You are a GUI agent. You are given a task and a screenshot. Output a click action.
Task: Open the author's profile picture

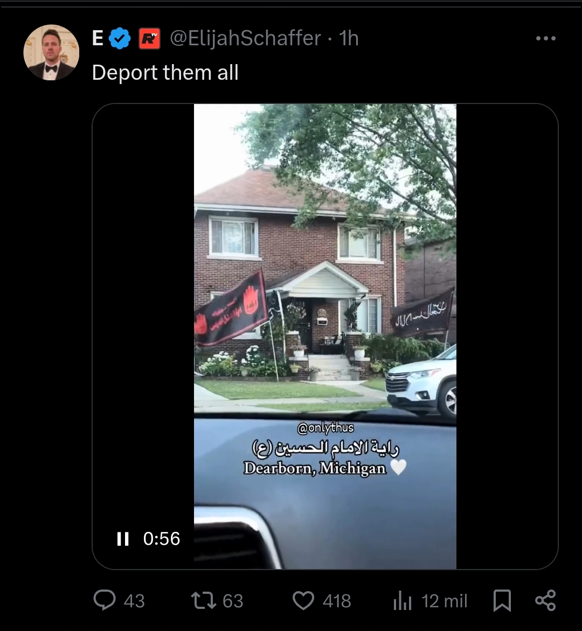pos(51,52)
